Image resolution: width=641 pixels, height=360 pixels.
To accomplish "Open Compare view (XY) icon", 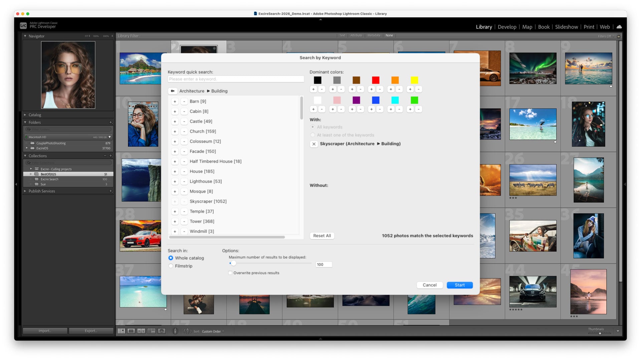I will coord(141,331).
